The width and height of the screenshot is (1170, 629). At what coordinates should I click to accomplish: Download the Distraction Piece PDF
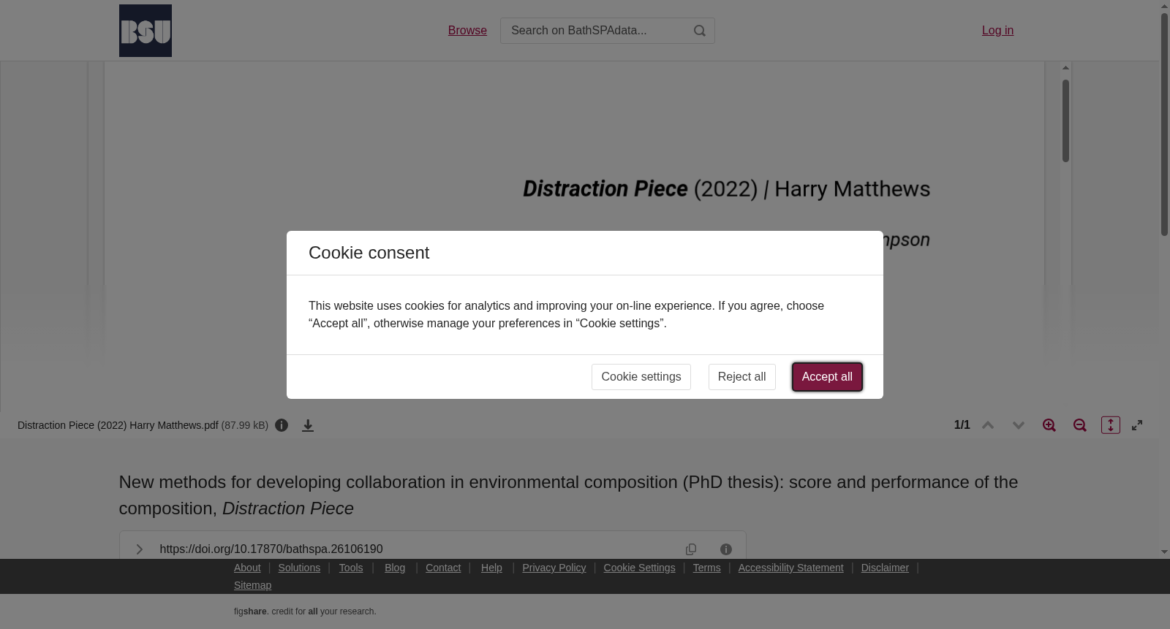pyautogui.click(x=308, y=425)
